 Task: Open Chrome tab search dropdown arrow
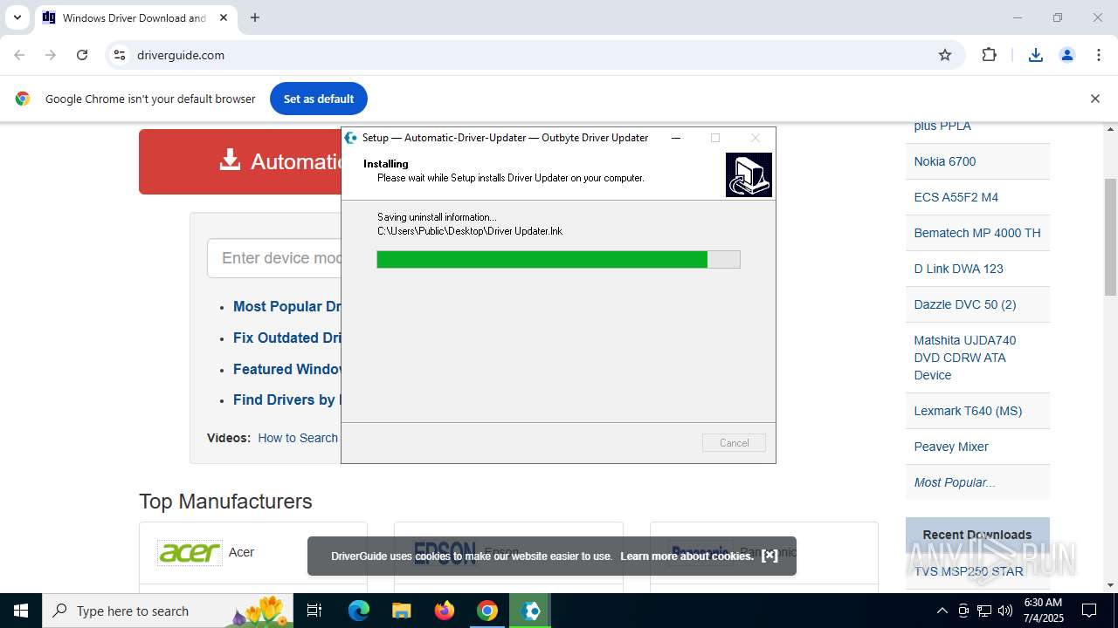pyautogui.click(x=17, y=17)
